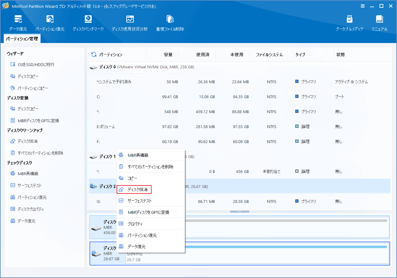Choose データ復元 from the context menu
This screenshot has width=397, height=278.
coord(151,247)
